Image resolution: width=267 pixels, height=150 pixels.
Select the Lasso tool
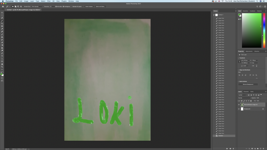[x=2, y=18]
